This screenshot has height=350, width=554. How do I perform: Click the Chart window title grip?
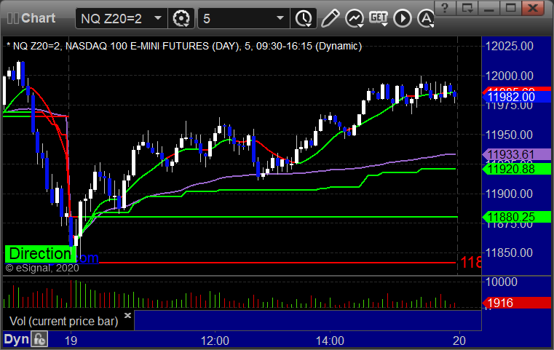click(13, 18)
